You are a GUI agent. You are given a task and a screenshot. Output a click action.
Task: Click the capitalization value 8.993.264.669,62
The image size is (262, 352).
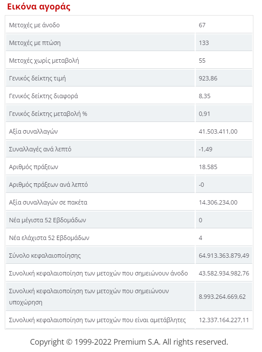(222, 297)
